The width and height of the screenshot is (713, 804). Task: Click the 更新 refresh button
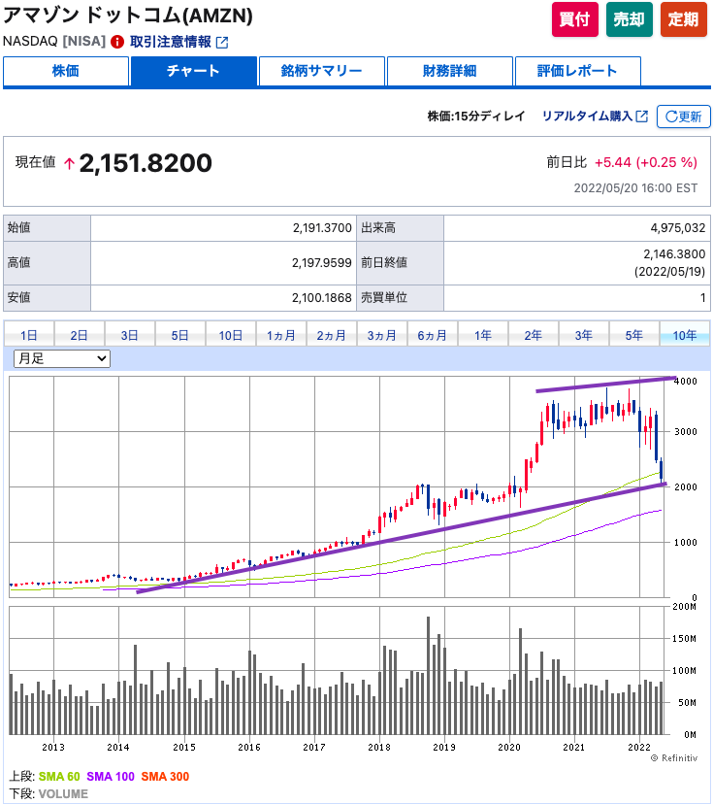[683, 117]
